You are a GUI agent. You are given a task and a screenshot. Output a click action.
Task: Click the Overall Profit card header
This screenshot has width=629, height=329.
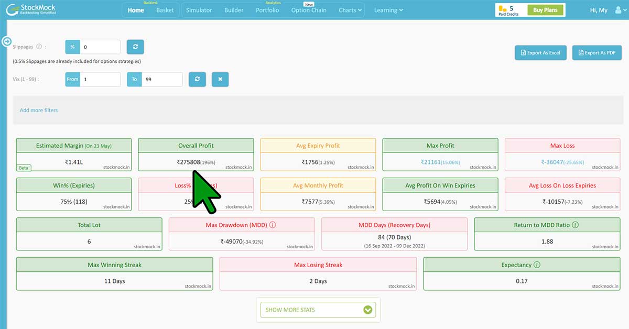(196, 146)
